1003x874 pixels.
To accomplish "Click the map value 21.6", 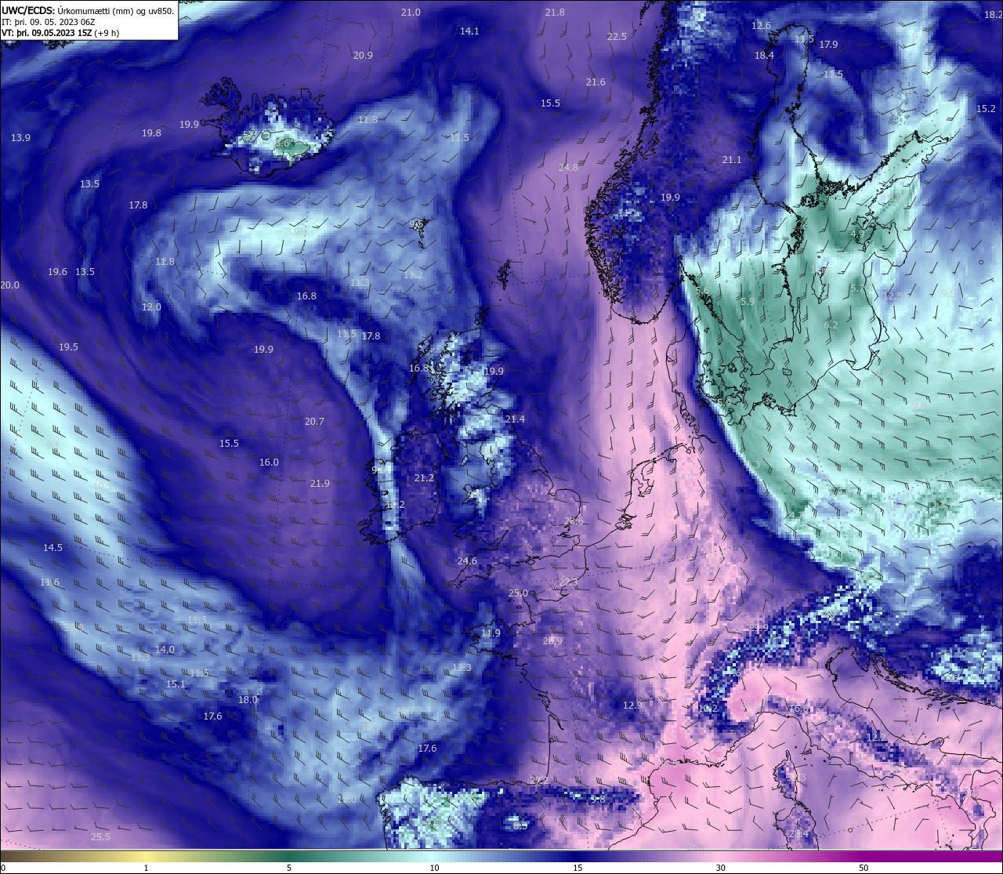I will point(596,82).
